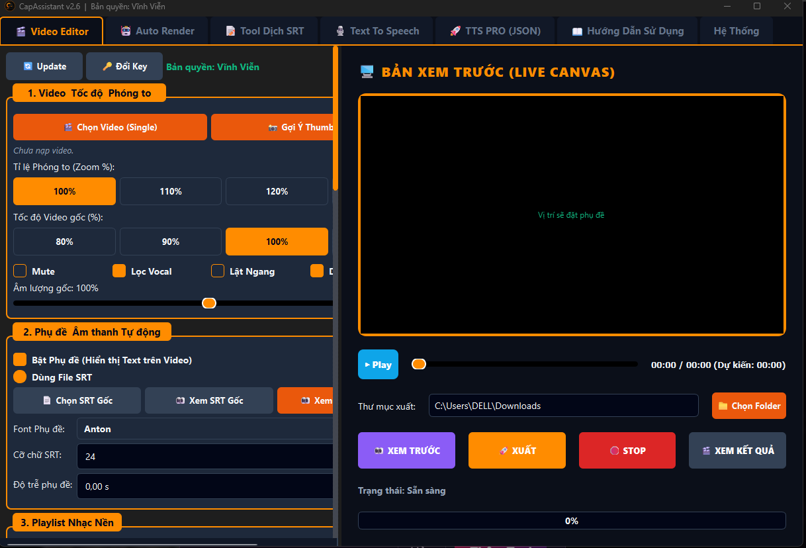Click the 'Trạng thái: Sẵn sàng' status text
The image size is (806, 548).
402,490
